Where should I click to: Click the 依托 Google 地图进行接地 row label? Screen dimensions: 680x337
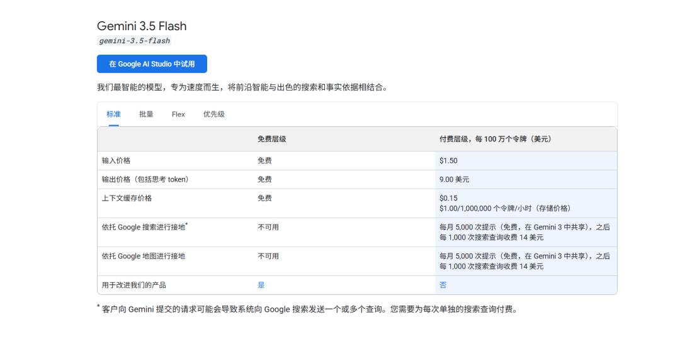(x=144, y=256)
